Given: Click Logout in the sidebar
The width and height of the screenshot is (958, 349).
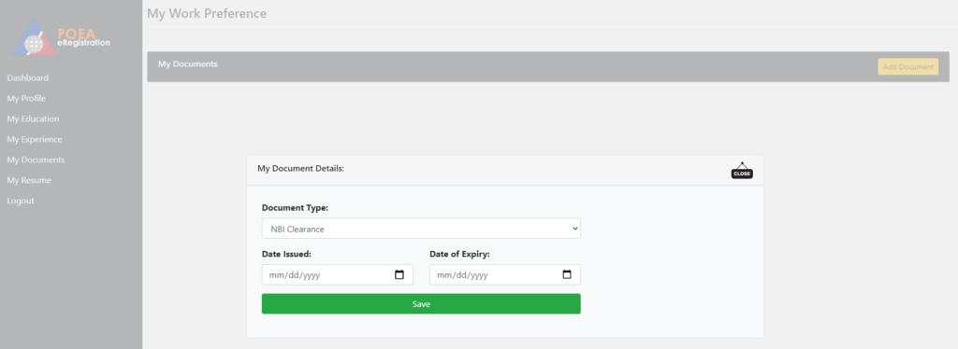Looking at the screenshot, I should (21, 201).
